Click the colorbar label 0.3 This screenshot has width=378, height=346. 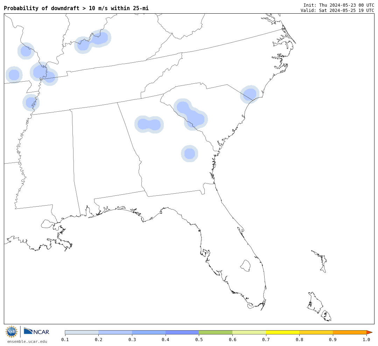pos(132,340)
